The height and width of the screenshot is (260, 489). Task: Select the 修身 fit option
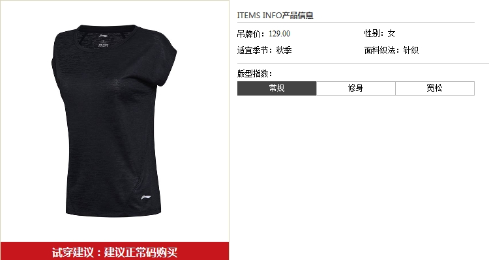[356, 88]
